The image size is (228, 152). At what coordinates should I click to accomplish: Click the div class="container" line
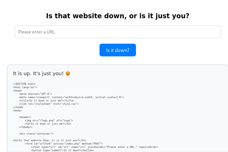tap(36, 134)
